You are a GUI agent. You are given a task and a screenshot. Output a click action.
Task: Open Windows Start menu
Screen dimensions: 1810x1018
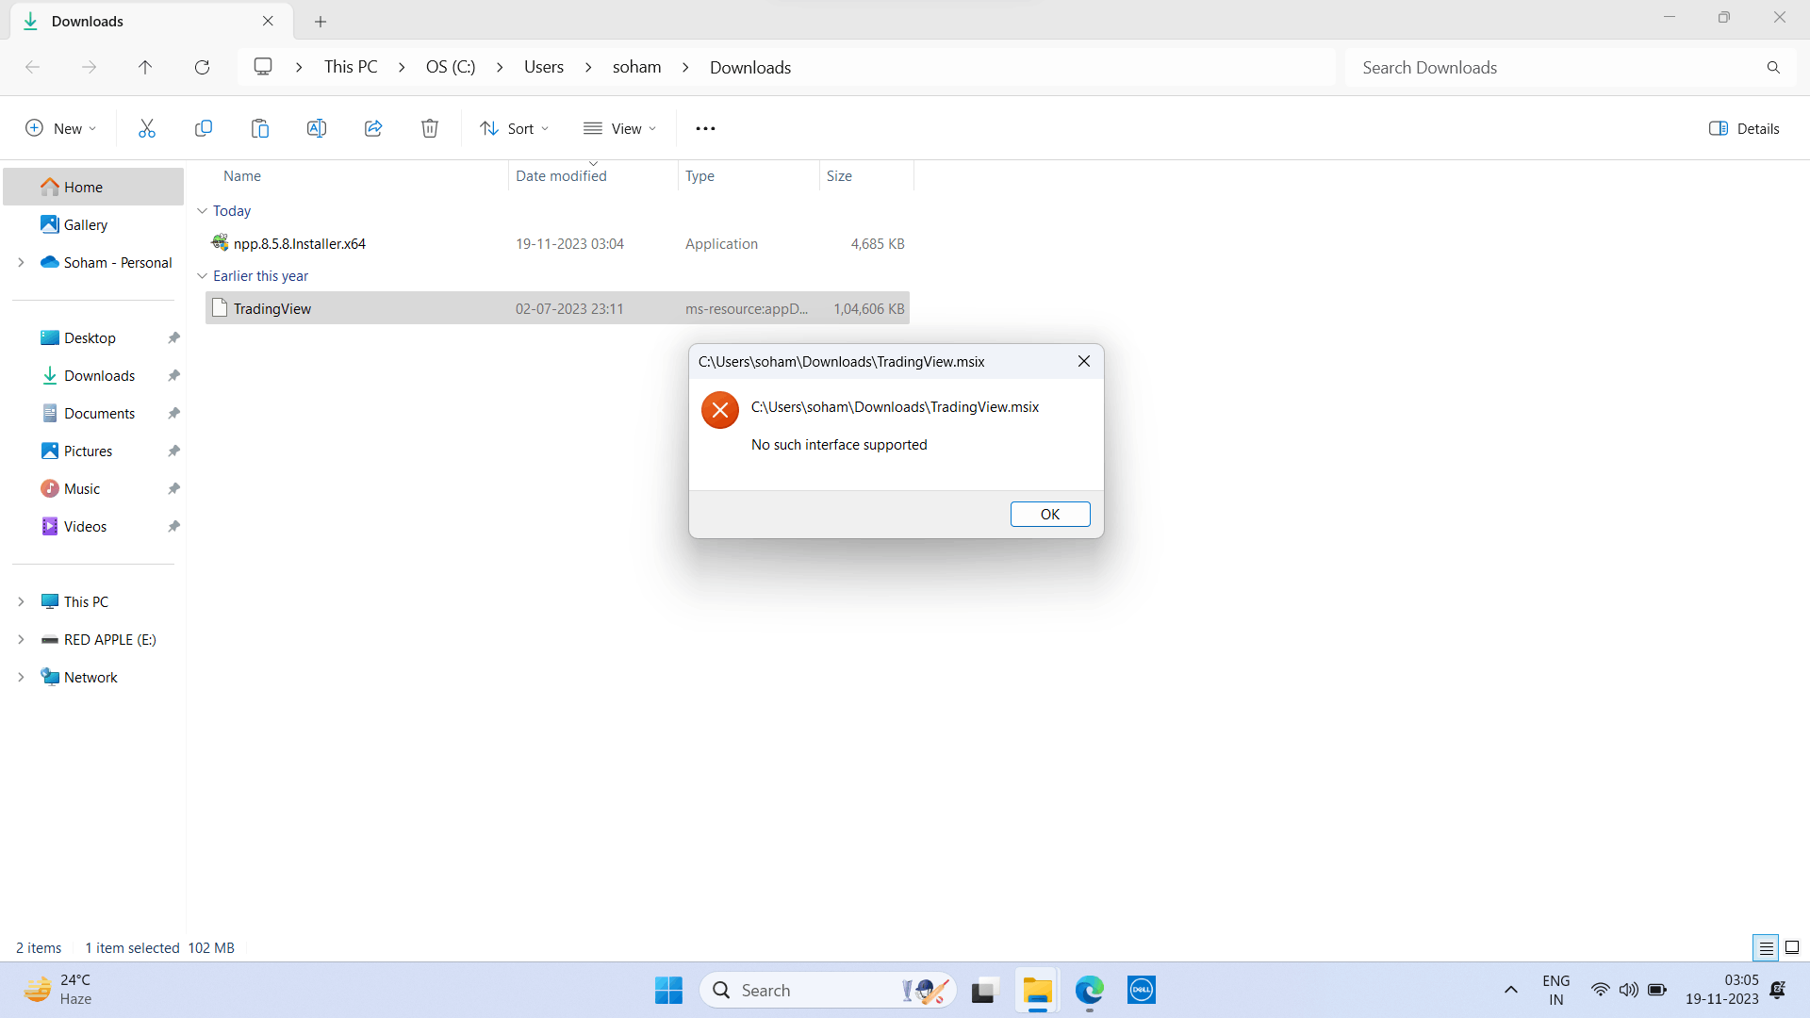pos(668,990)
